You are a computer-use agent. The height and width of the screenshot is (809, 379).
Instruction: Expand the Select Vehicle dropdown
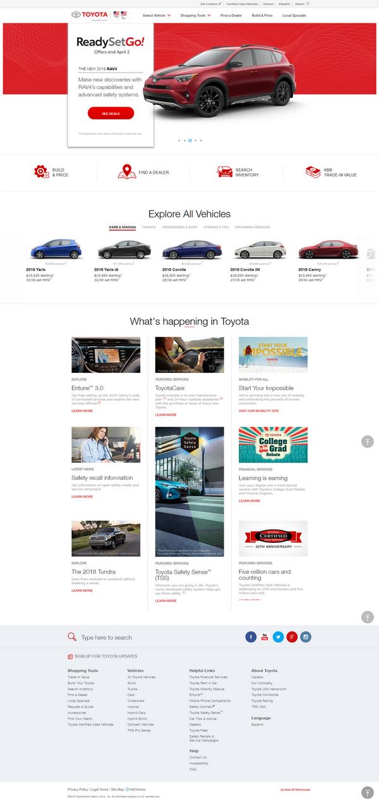point(157,15)
